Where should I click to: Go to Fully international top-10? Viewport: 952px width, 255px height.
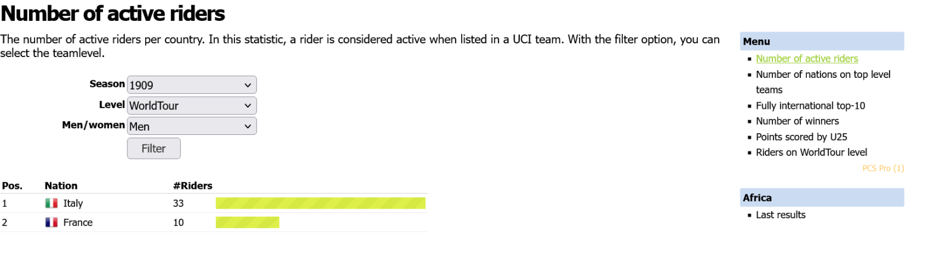click(x=810, y=106)
